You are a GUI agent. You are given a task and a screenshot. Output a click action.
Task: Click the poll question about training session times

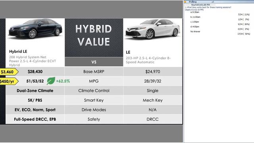208,7
